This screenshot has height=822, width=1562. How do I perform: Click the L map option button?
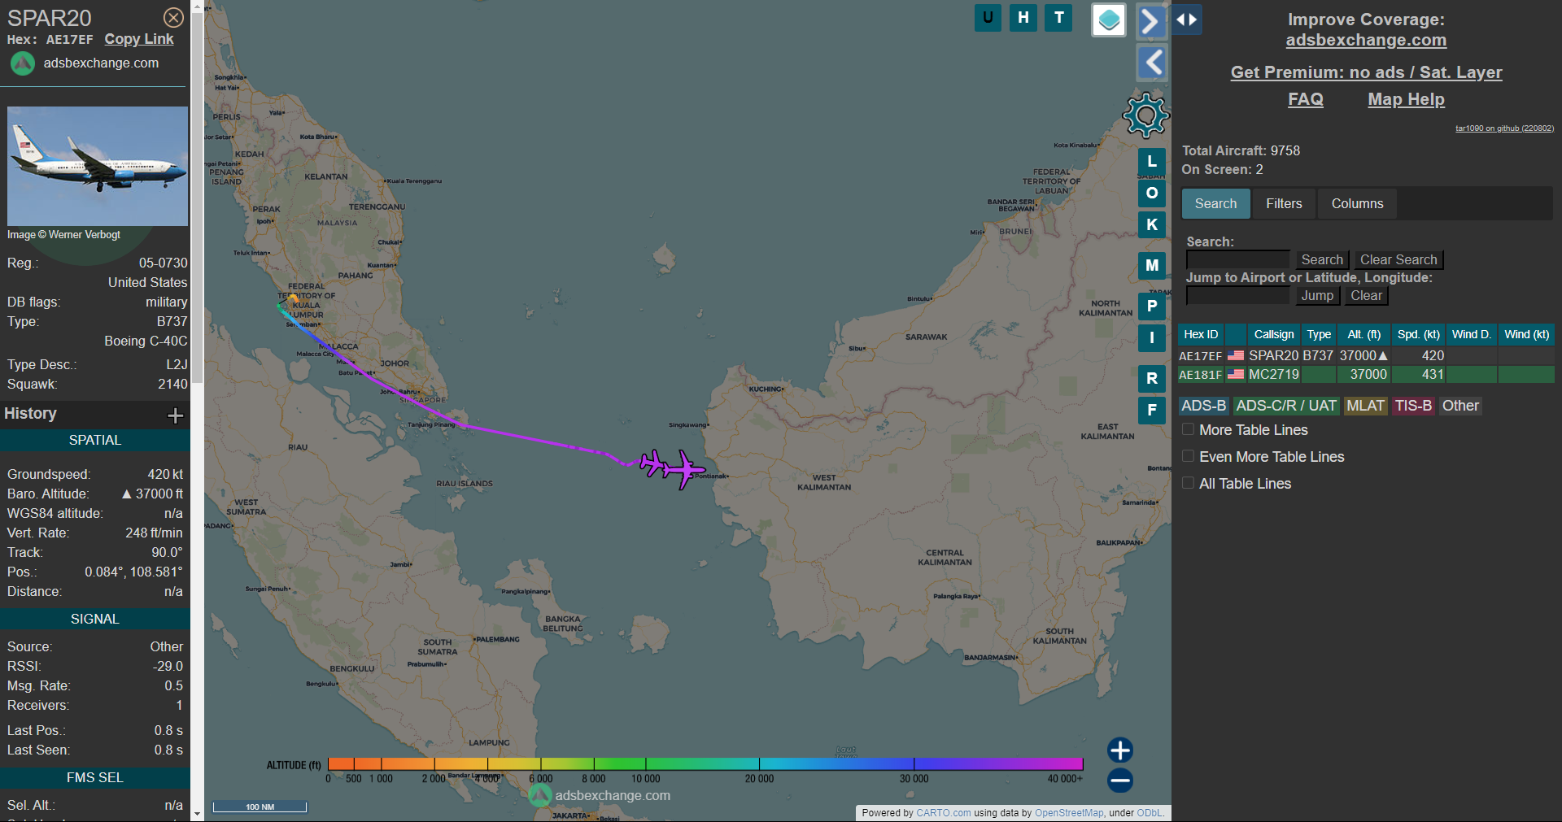1152,162
